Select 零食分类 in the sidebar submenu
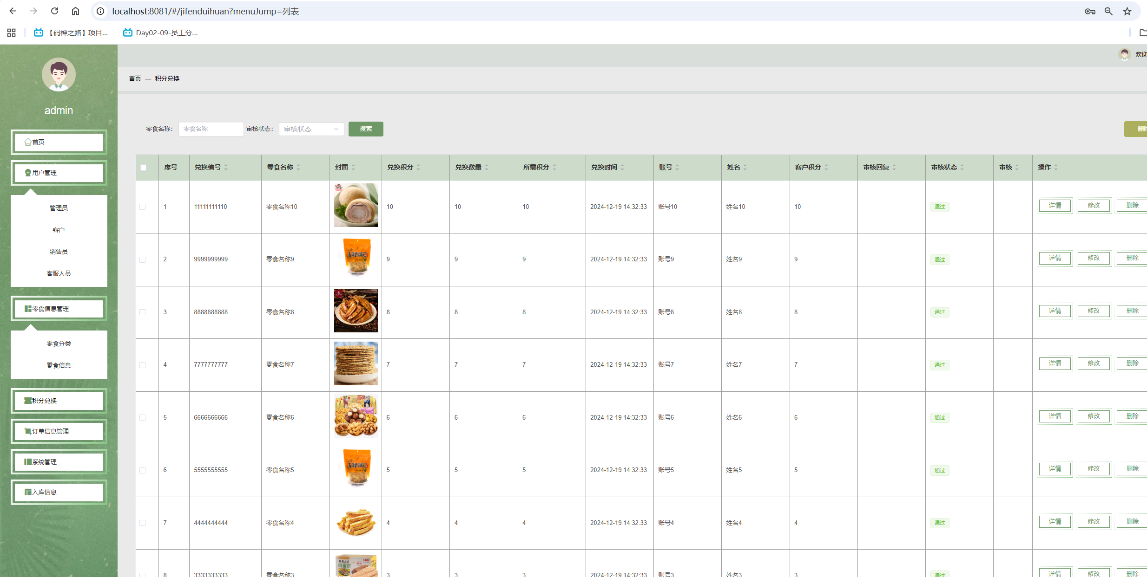Image resolution: width=1147 pixels, height=577 pixels. click(59, 344)
